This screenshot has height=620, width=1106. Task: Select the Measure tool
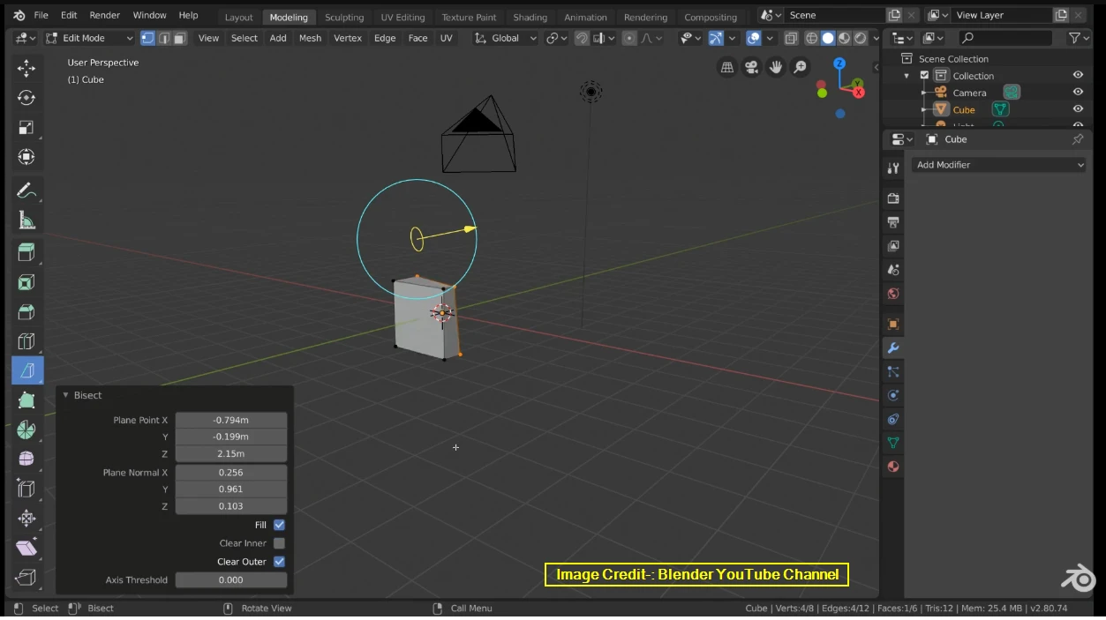(x=26, y=220)
